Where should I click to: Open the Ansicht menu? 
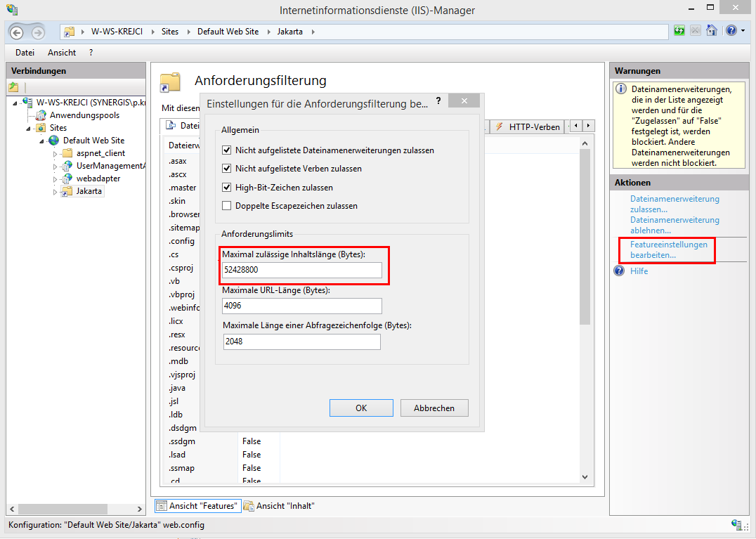point(62,53)
